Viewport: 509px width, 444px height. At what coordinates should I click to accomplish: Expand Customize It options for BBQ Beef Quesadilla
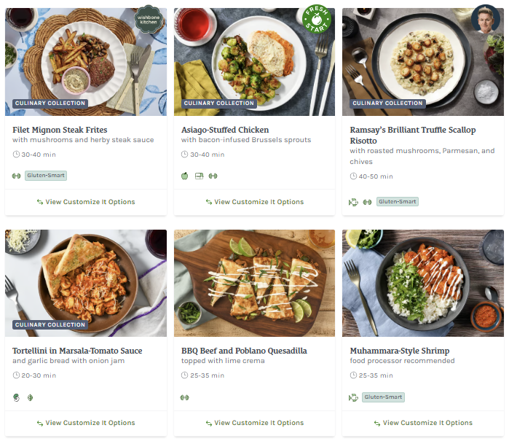coord(254,423)
